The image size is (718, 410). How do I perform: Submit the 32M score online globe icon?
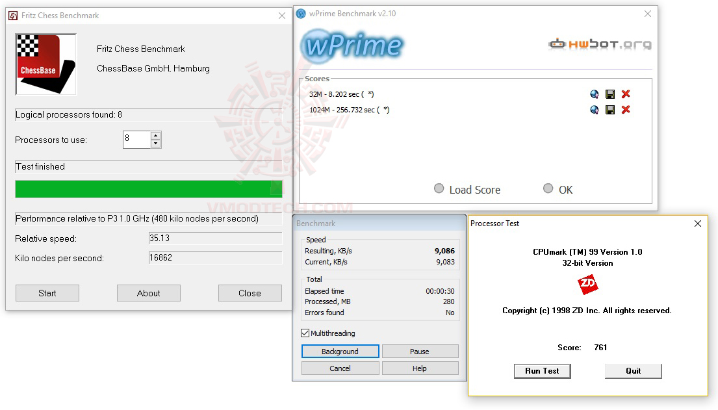coord(595,94)
